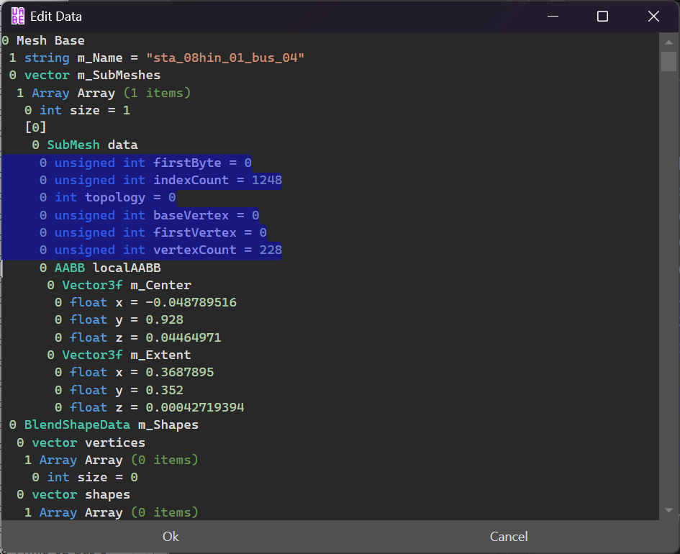Click the vector m_SubMeshes line
The image size is (680, 554).
click(85, 75)
